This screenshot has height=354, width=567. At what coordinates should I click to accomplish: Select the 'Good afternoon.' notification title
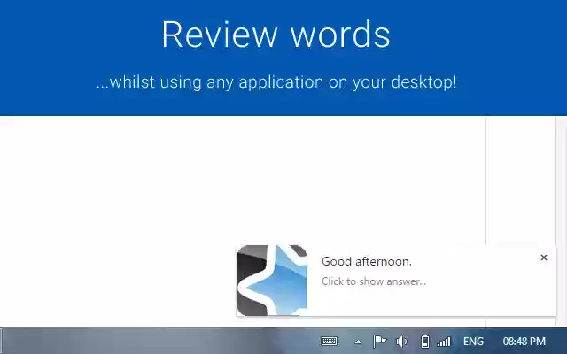pos(367,261)
